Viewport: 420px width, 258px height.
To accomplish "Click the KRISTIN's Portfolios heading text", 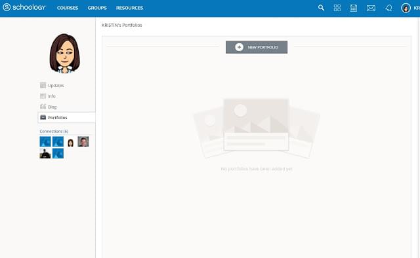I will pos(122,25).
